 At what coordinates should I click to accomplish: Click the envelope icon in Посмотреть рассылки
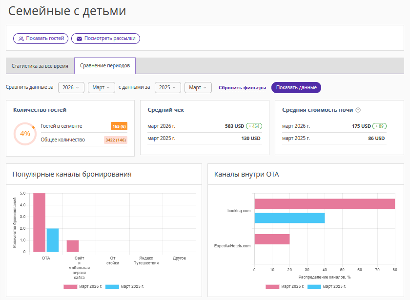79,39
